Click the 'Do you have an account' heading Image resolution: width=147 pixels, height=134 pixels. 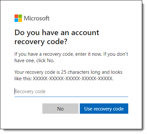tap(57, 33)
